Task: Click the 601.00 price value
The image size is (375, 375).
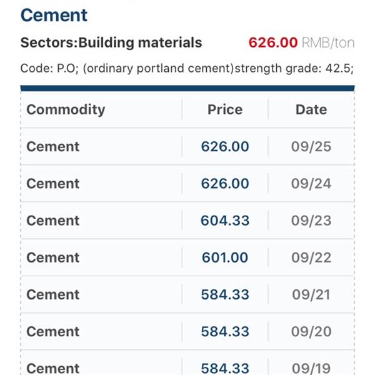Action: (x=225, y=257)
